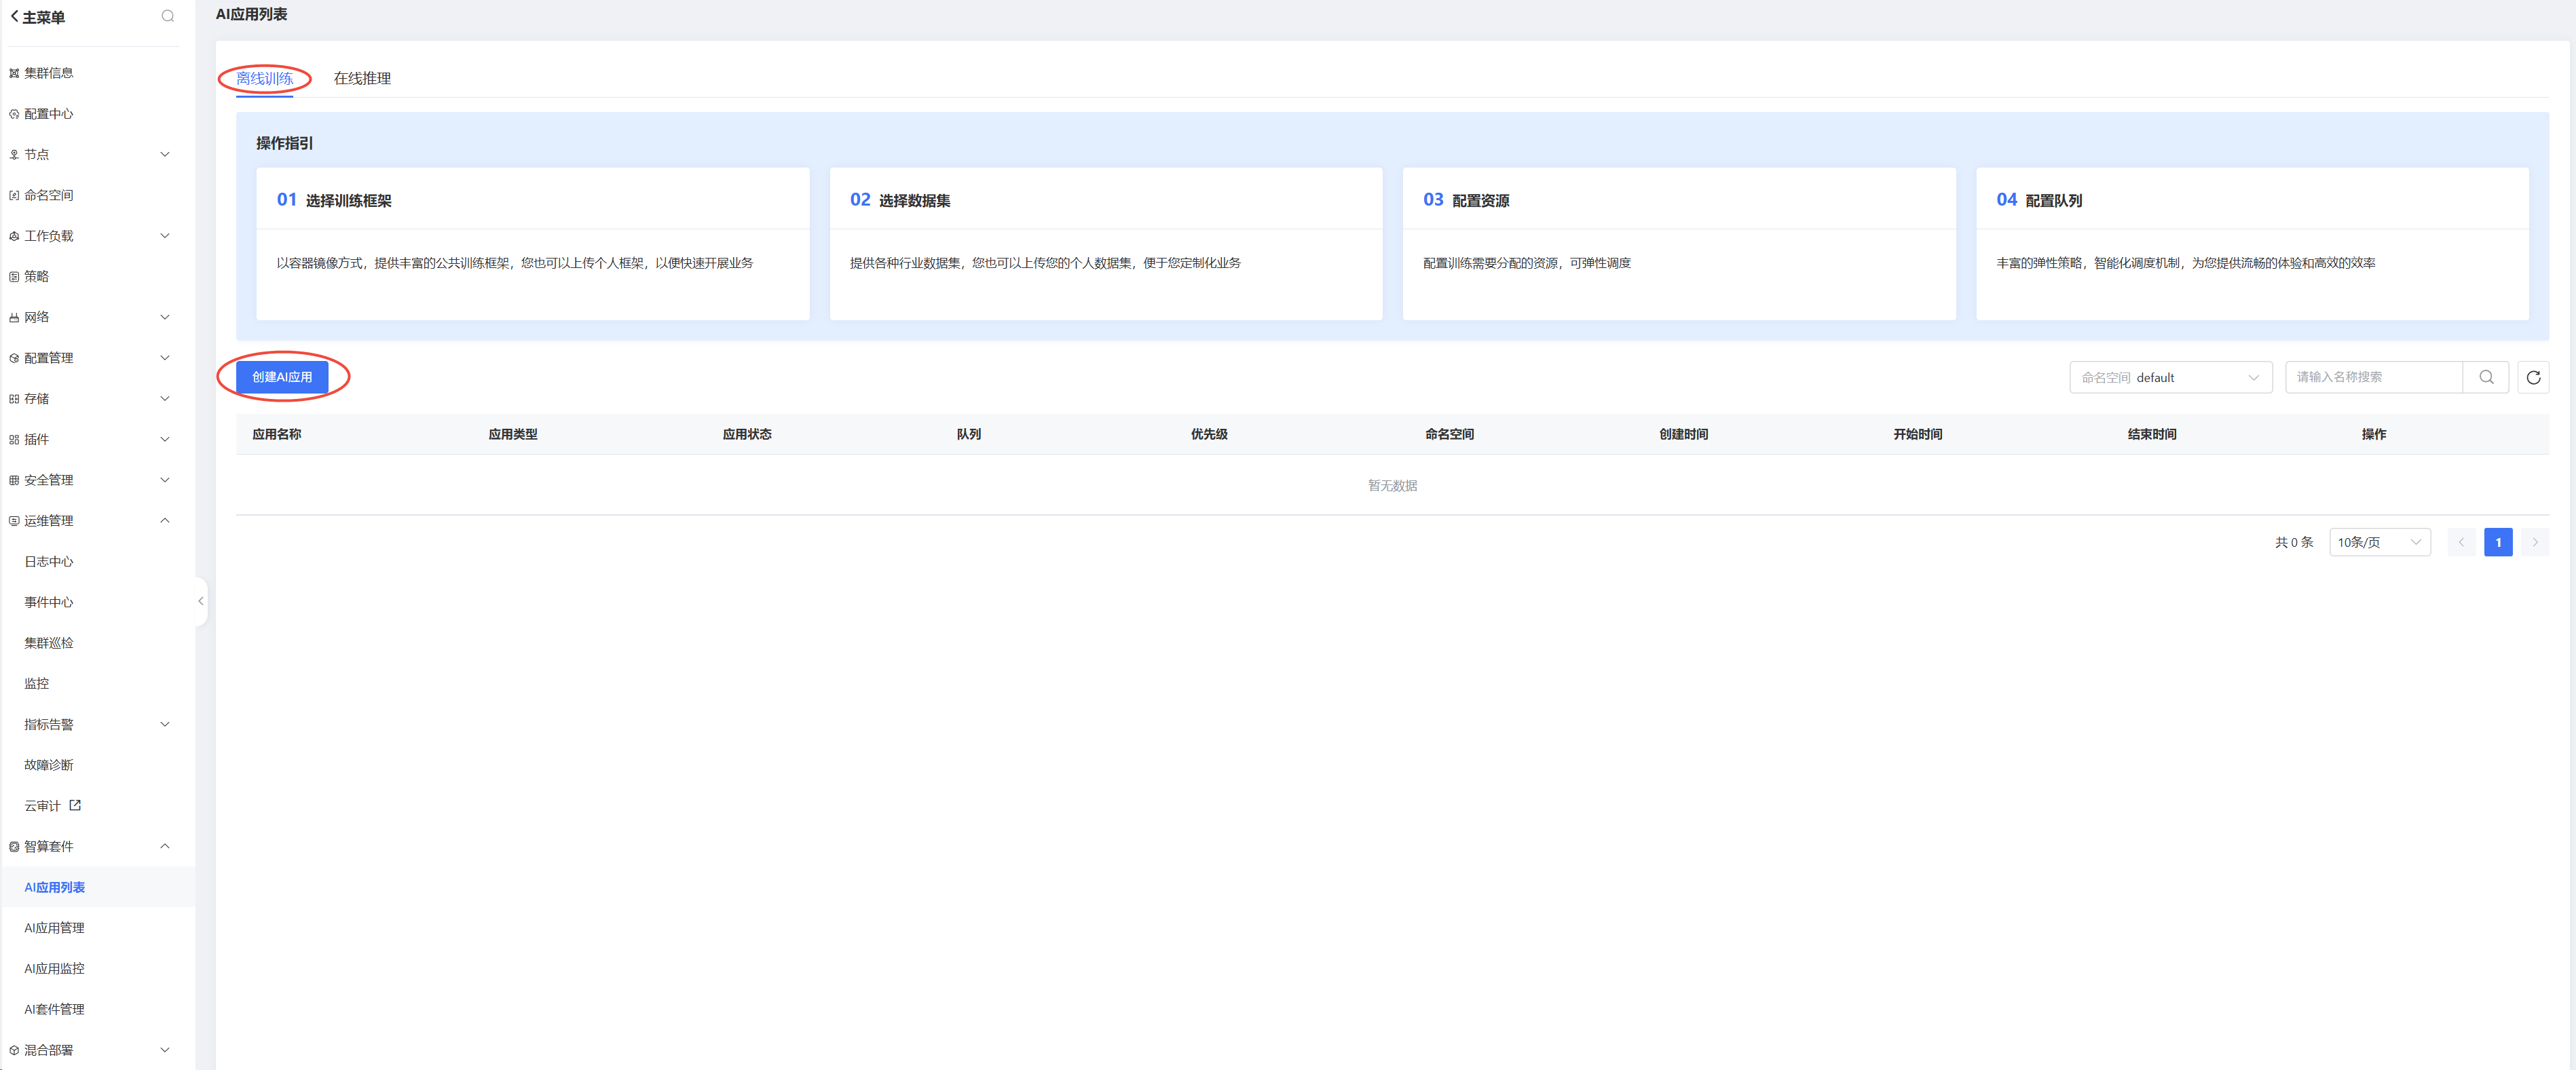Open the 10条/页 page size dropdown
This screenshot has height=1070, width=2576.
click(2379, 542)
